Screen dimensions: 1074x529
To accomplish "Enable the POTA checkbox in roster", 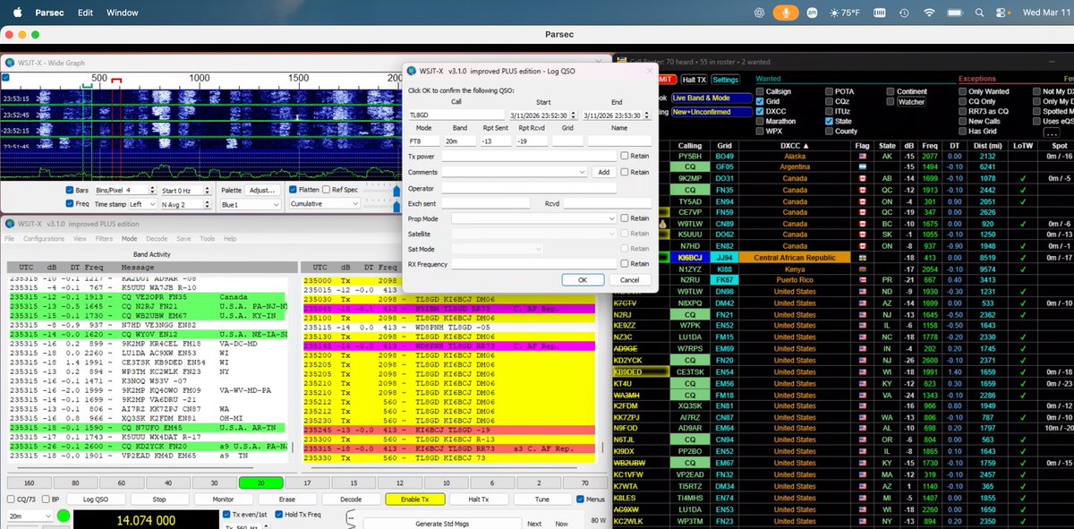I will point(828,91).
